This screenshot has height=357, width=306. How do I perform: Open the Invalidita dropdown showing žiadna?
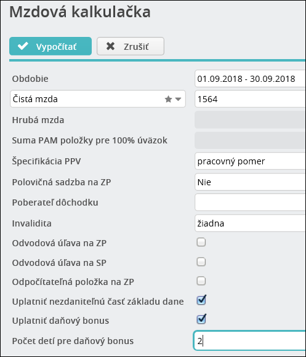click(251, 223)
